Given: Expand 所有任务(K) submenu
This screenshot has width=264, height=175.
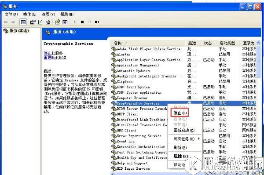Looking at the screenshot, I should 185,139.
